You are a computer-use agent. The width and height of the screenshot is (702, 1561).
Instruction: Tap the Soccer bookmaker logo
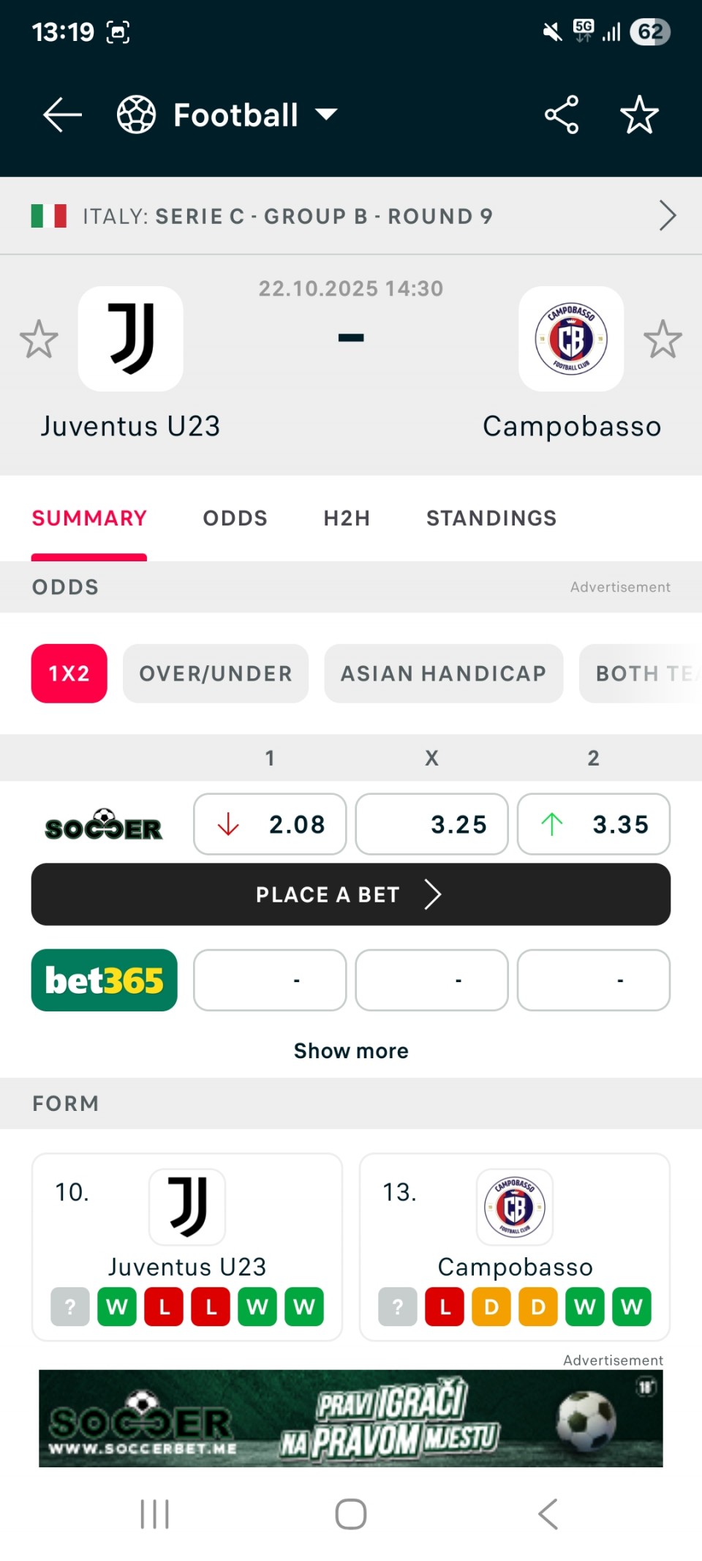(x=104, y=825)
